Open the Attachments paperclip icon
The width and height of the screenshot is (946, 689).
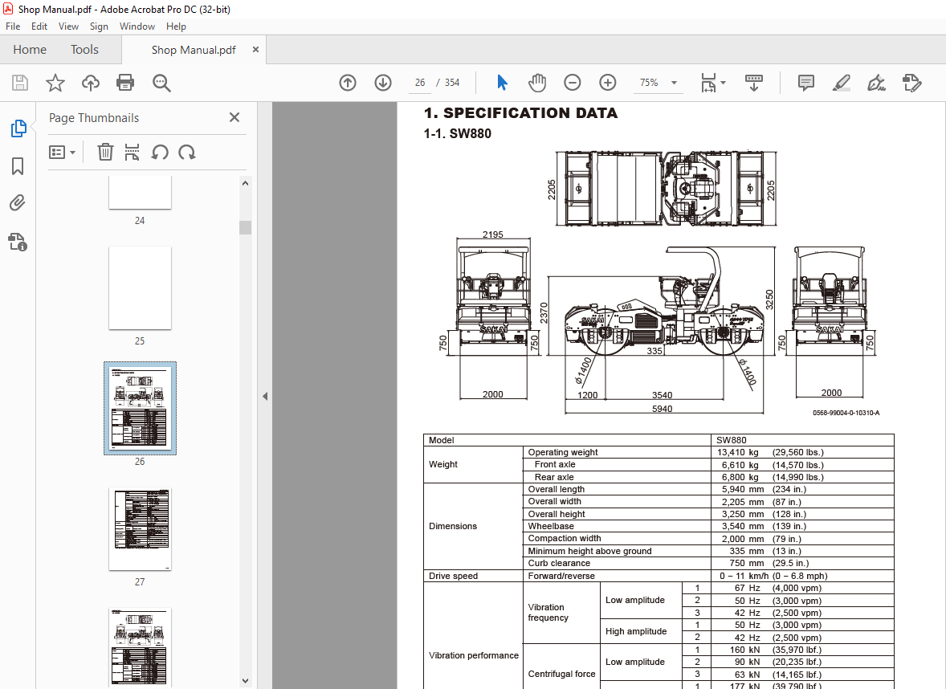pos(18,202)
